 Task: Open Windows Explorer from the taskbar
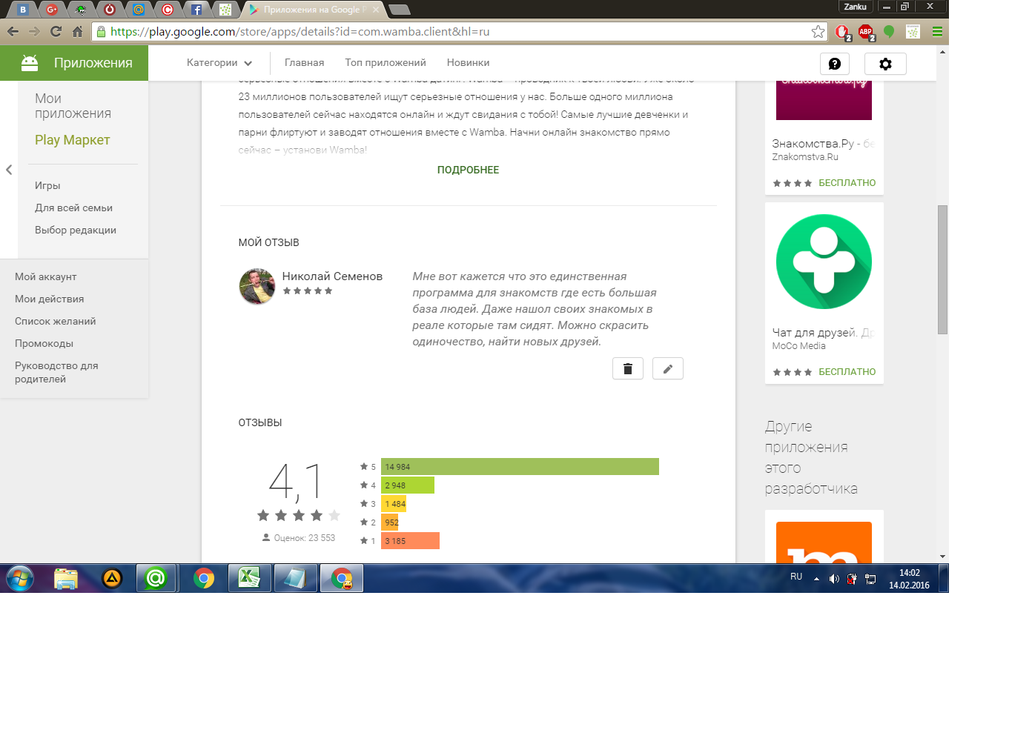click(x=66, y=578)
